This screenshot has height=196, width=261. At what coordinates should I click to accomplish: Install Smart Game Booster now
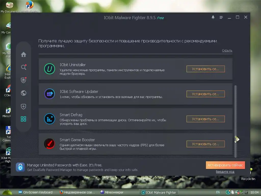206,144
